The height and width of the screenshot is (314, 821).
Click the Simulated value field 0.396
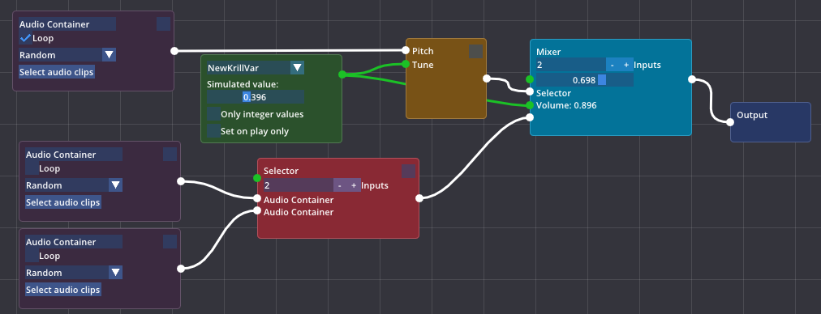pyautogui.click(x=256, y=96)
